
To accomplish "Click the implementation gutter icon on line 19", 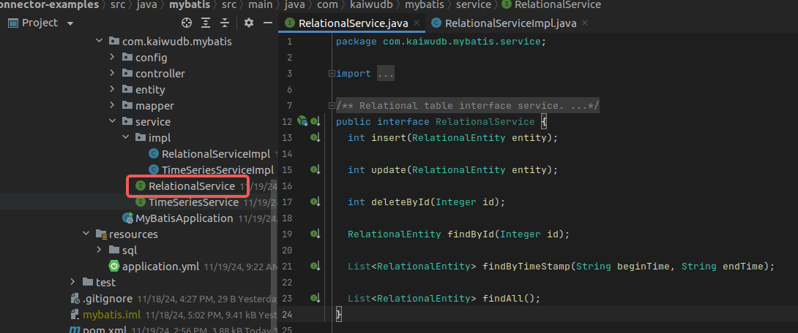I will 315,234.
